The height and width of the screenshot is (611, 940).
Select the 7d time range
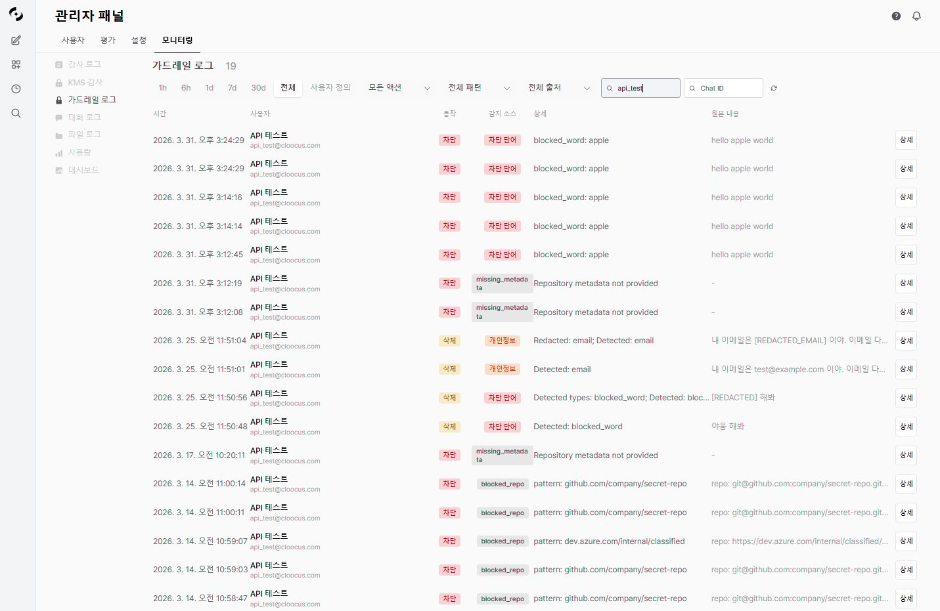[232, 88]
